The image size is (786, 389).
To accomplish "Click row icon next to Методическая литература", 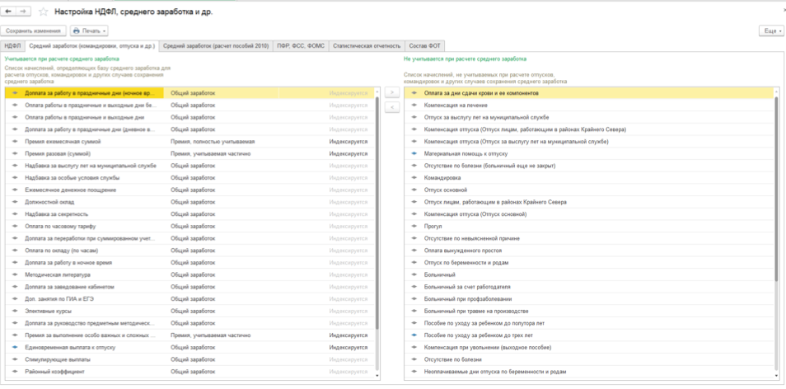I will [x=15, y=274].
